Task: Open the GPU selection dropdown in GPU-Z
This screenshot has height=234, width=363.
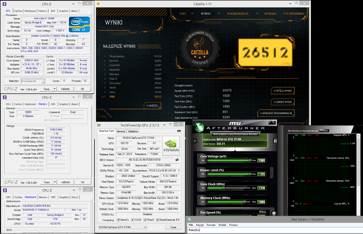Action: (123, 227)
